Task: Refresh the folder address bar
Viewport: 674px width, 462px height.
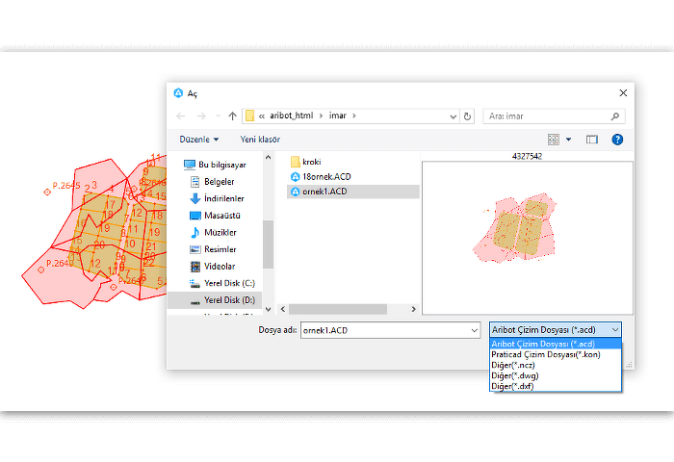Action: click(x=468, y=116)
